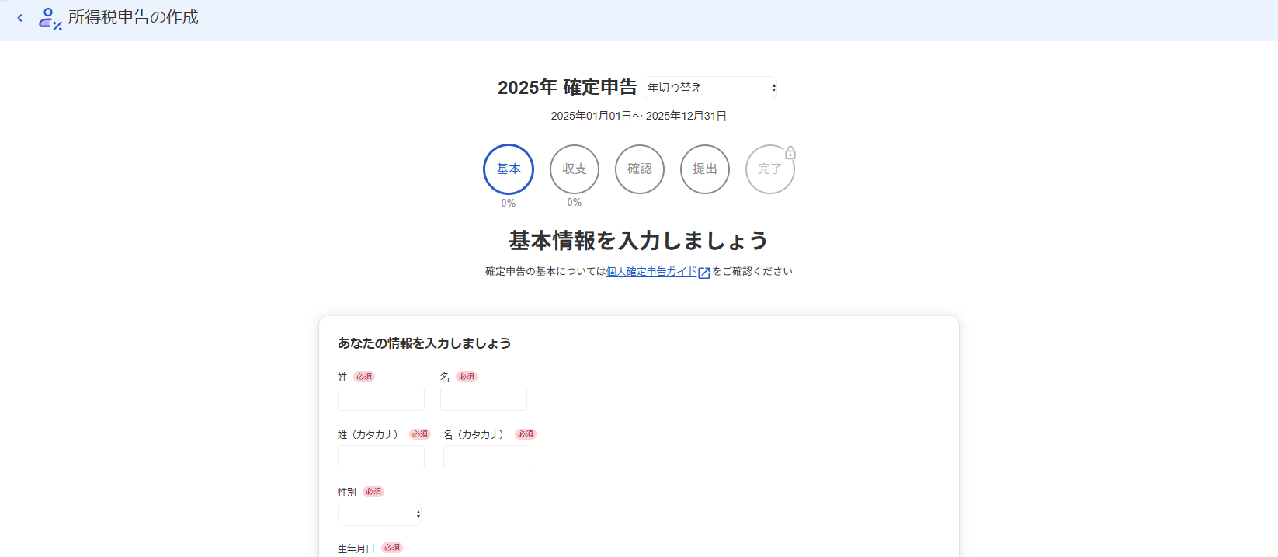Select the 確認 step circle
Screen dimensions: 1278x557
pyautogui.click(x=640, y=169)
